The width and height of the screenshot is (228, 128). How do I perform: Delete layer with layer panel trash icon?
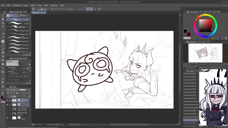pyautogui.click(x=30, y=96)
